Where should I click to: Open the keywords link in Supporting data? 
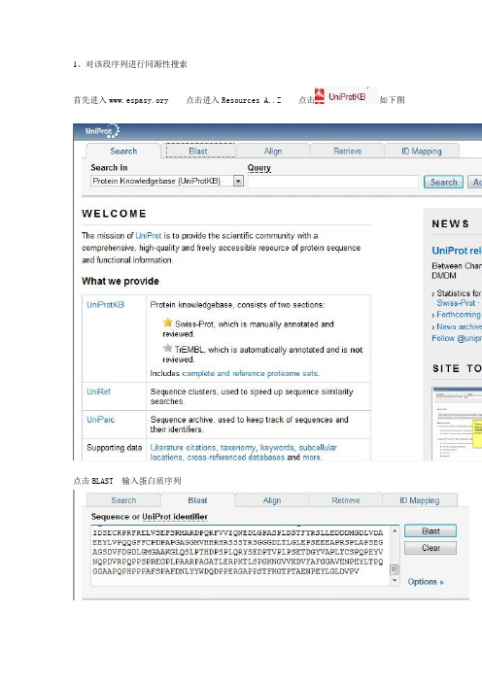[277, 448]
